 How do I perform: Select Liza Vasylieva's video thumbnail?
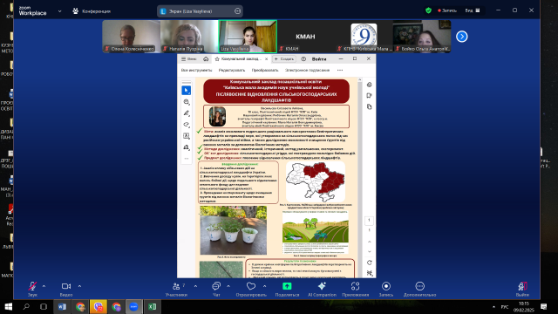[248, 37]
